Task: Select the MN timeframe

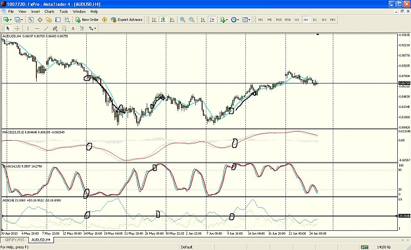Action: pyautogui.click(x=333, y=20)
